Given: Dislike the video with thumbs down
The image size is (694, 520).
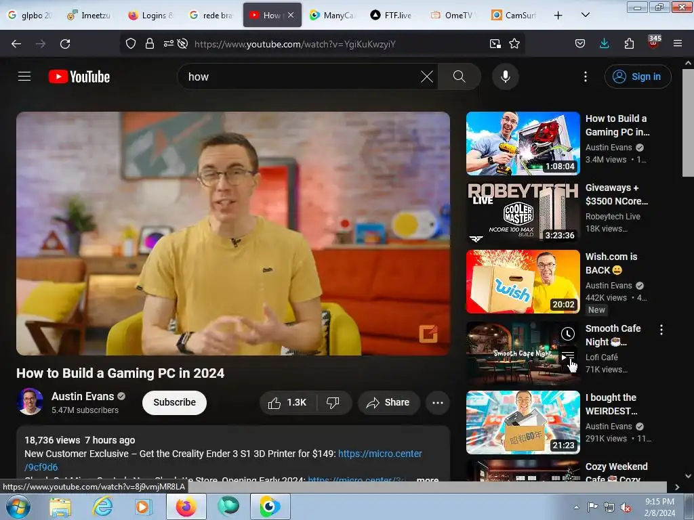Looking at the screenshot, I should tap(333, 402).
